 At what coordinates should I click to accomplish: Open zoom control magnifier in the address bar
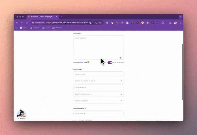click(x=96, y=22)
